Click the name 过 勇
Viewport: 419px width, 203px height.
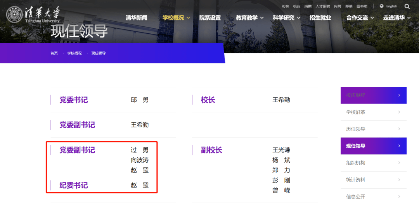140,150
